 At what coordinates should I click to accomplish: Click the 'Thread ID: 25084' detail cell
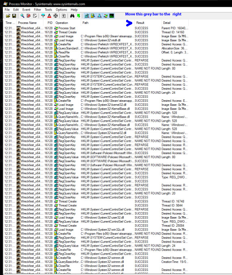173,226
